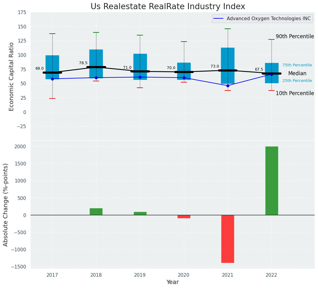Image resolution: width=318 pixels, height=288 pixels.
Task: Click the large green 2022 change bar
Action: 271,180
